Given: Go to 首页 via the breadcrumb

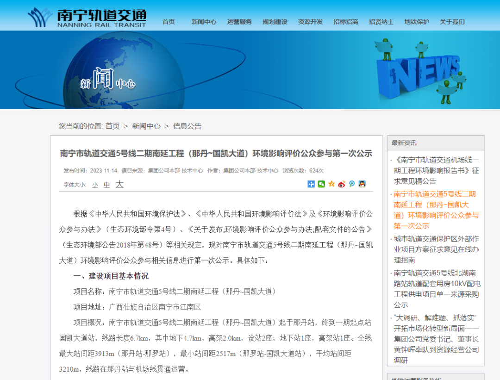Looking at the screenshot, I should click(x=112, y=126).
